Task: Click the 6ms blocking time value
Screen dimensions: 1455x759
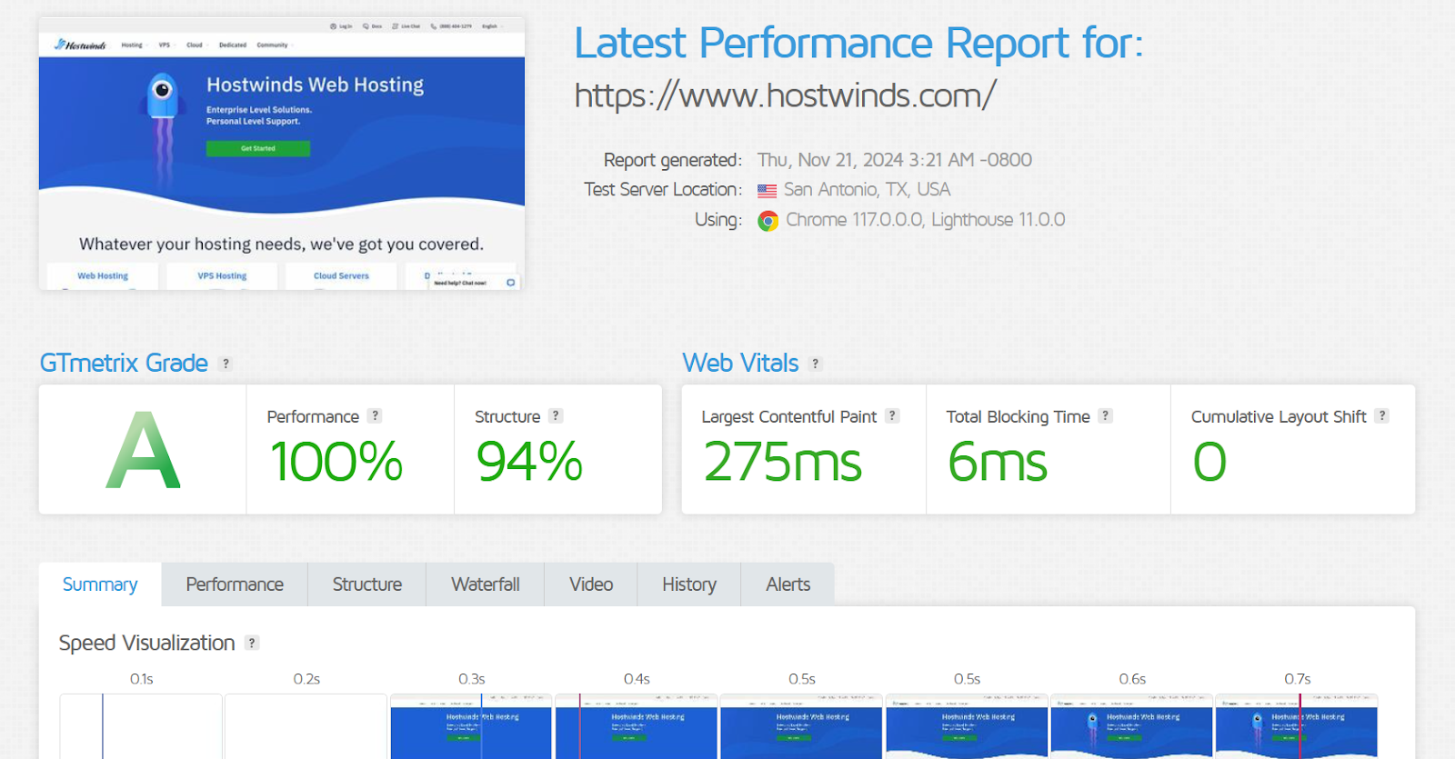Action: pyautogui.click(x=998, y=462)
